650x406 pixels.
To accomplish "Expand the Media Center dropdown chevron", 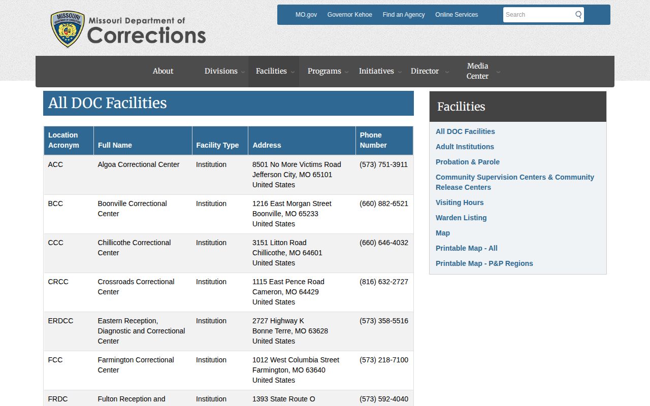I will (x=498, y=72).
